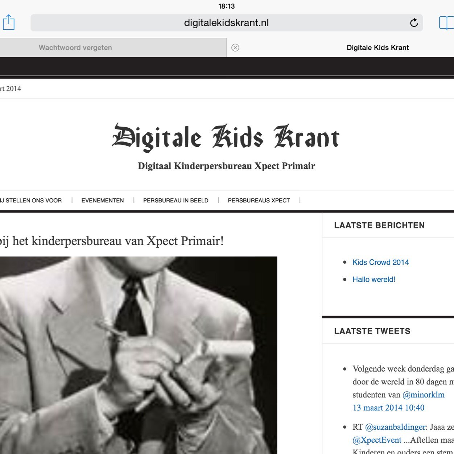The width and height of the screenshot is (454, 454).
Task: Click the LAATSTE TWEETS heading
Action: coord(372,331)
